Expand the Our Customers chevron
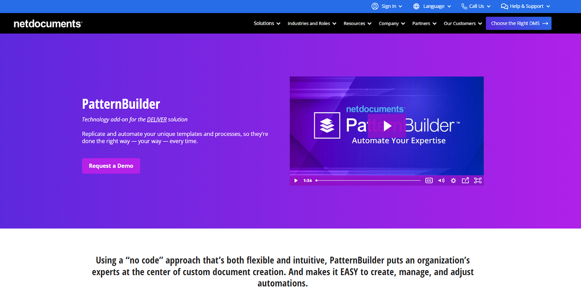The image size is (581, 304). tap(480, 24)
